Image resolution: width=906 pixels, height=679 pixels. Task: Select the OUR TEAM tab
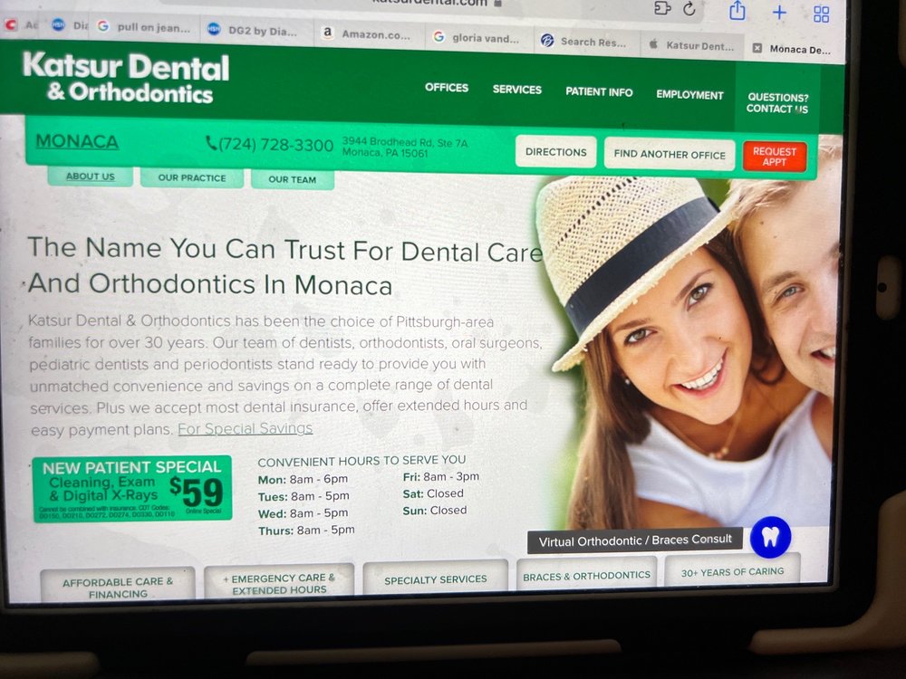(x=292, y=180)
